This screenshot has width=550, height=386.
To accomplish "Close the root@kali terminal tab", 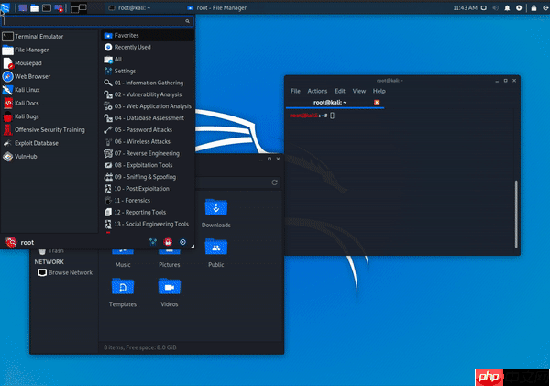I will click(x=377, y=103).
